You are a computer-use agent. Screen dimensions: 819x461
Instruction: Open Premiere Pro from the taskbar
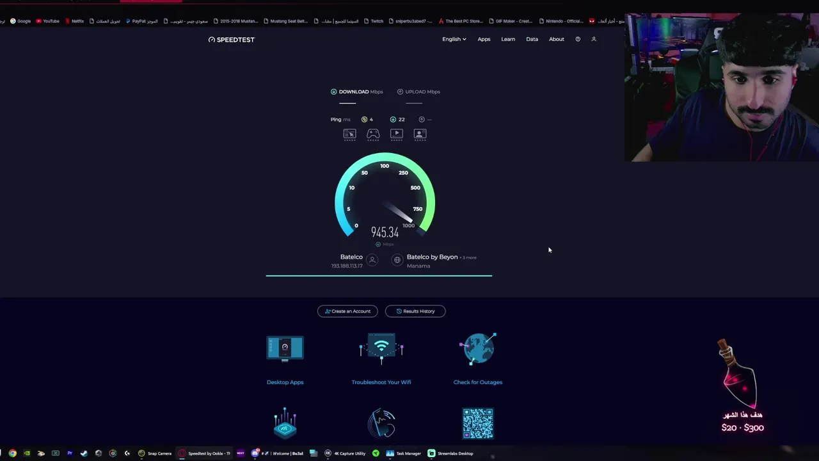click(70, 453)
